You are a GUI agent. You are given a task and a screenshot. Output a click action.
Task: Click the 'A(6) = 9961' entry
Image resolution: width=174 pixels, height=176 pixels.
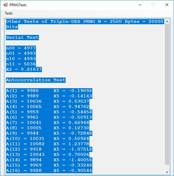click(x=22, y=117)
